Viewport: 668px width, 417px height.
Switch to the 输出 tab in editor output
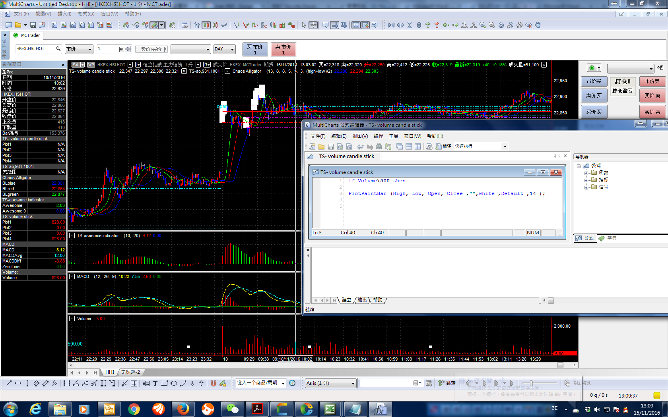(362, 300)
